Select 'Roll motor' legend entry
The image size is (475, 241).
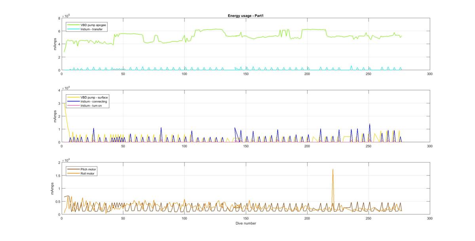coord(88,173)
